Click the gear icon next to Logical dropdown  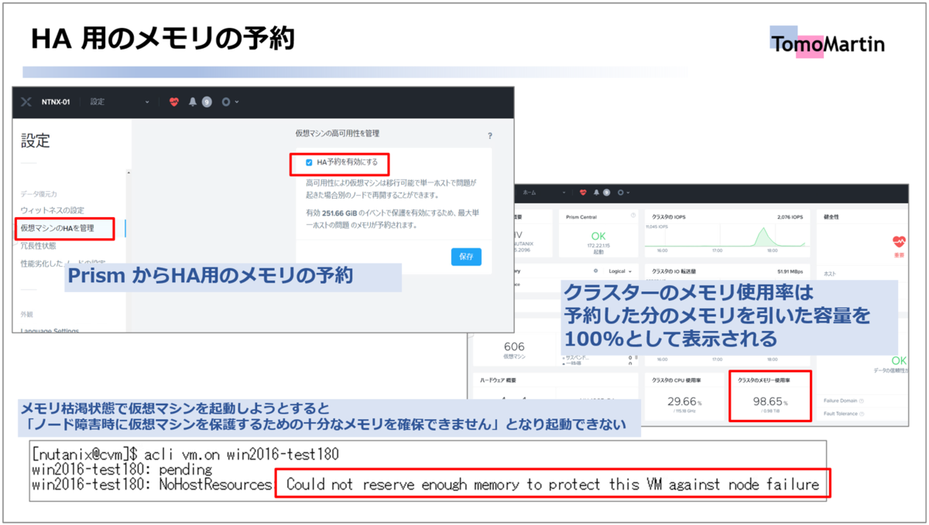click(595, 271)
